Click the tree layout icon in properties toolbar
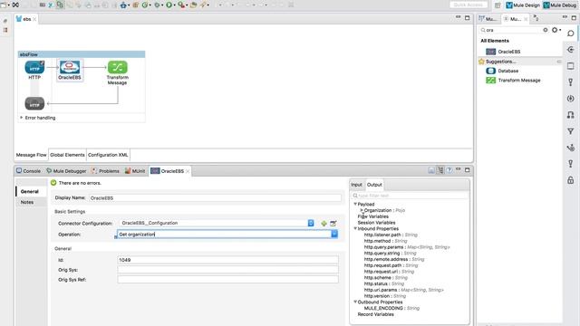This screenshot has width=580, height=326. pos(440,170)
